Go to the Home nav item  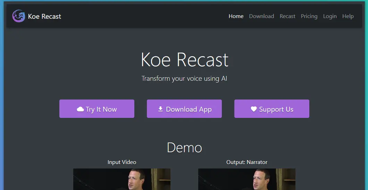(x=236, y=16)
